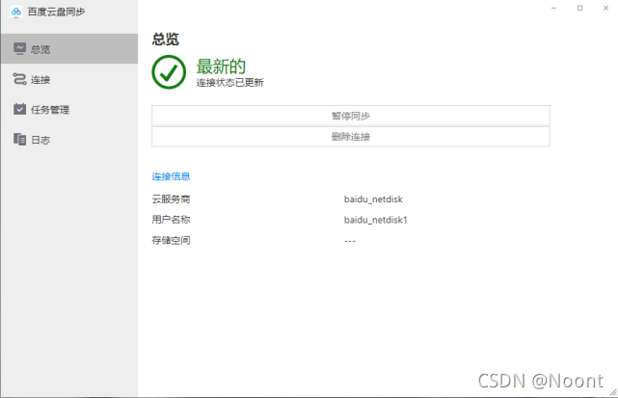Go to the 日志 sidebar tab
Viewport: 618px width, 398px height.
coord(69,140)
